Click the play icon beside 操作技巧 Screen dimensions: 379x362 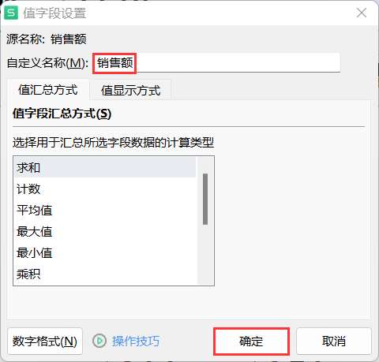[x=99, y=341]
